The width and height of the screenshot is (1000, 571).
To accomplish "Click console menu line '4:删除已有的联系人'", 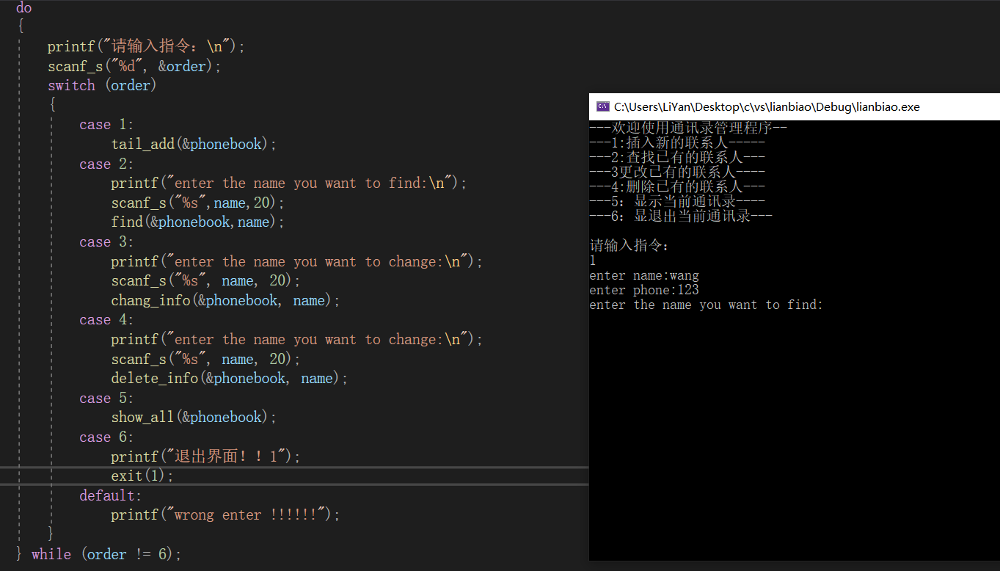I will pos(677,186).
